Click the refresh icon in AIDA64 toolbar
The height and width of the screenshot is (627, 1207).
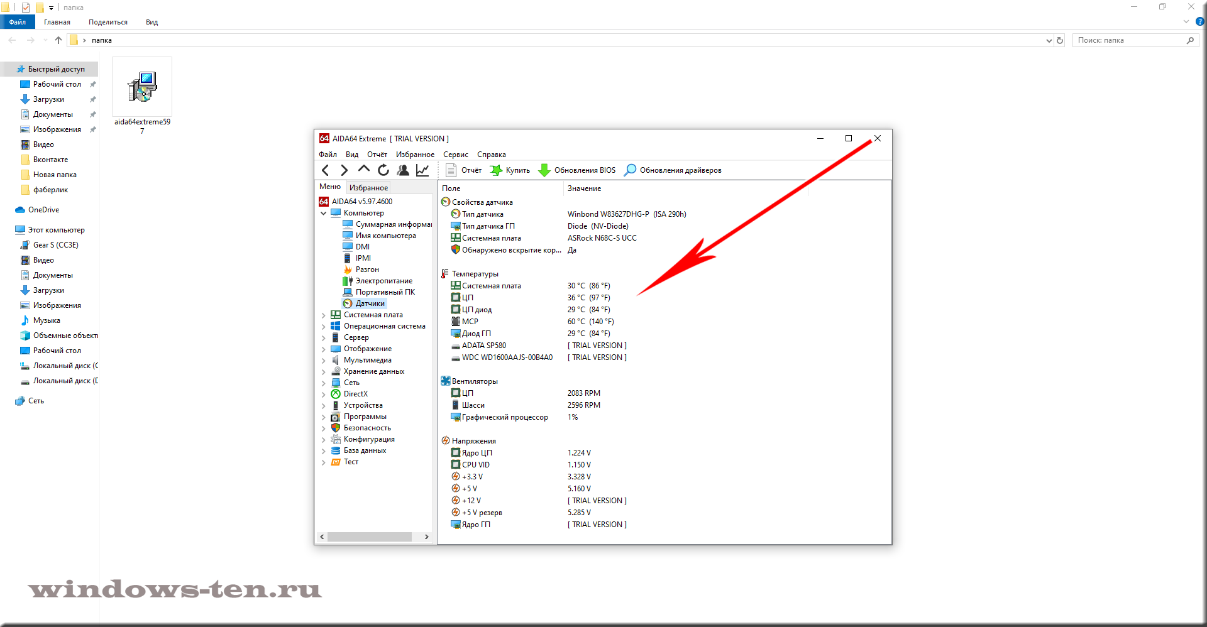(383, 170)
